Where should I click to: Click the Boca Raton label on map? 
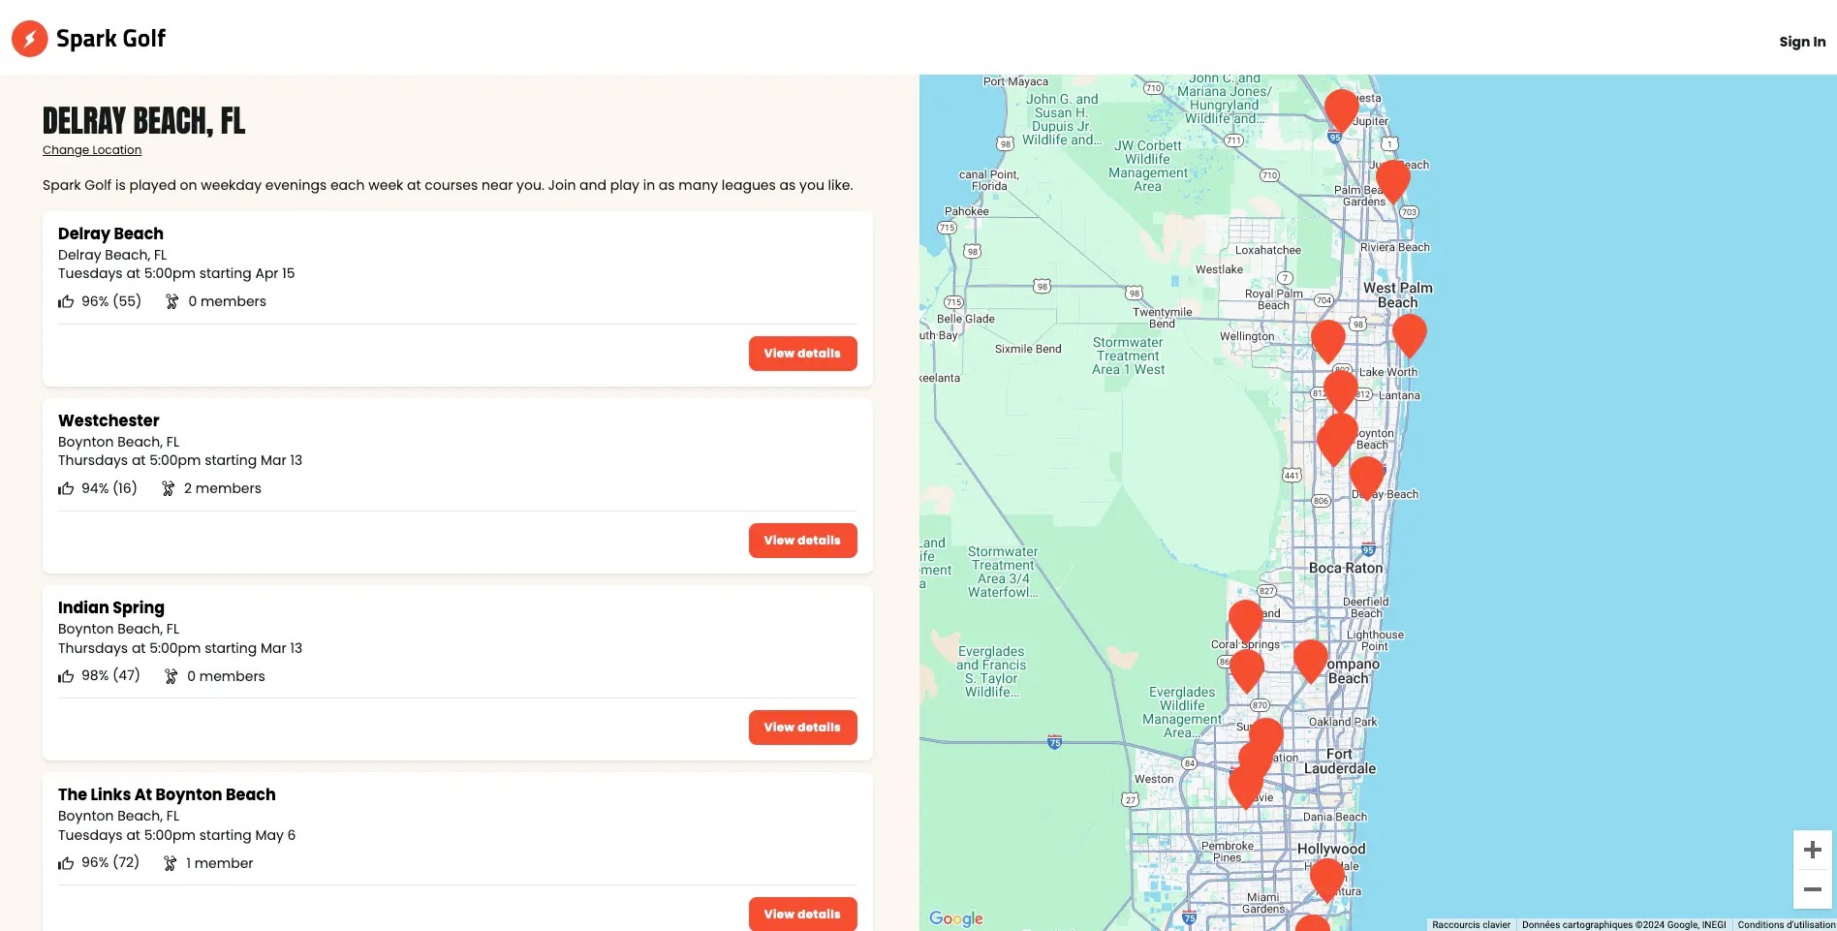1346,568
